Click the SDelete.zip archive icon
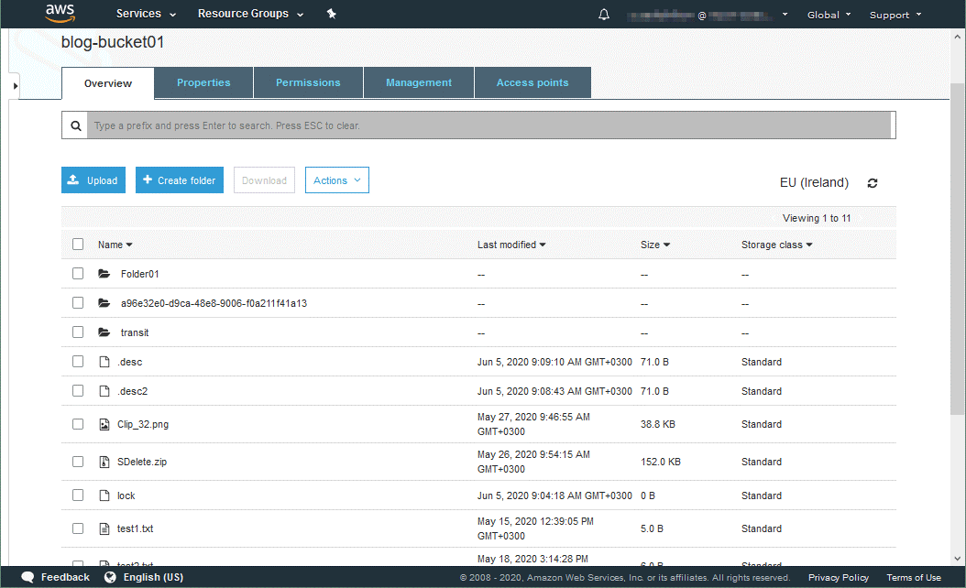 (x=104, y=462)
